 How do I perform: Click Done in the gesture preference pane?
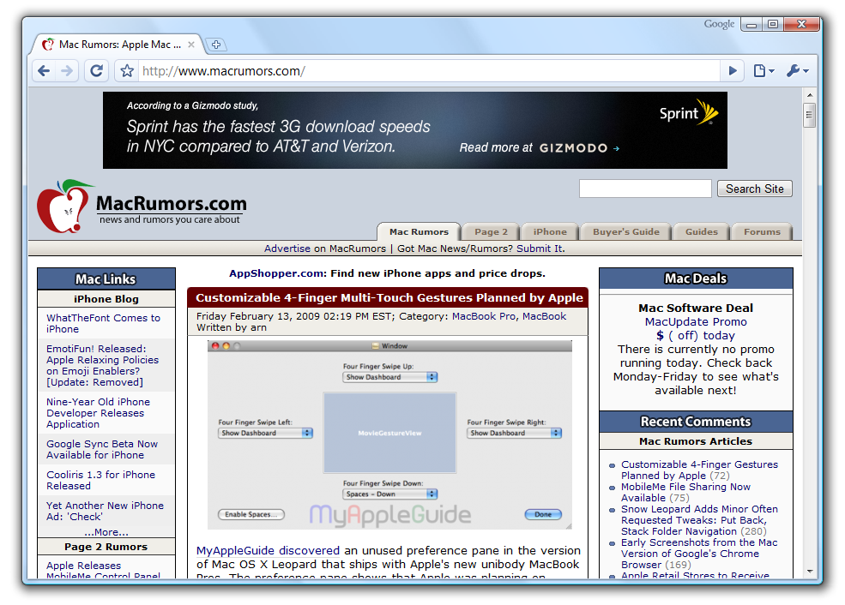click(543, 513)
